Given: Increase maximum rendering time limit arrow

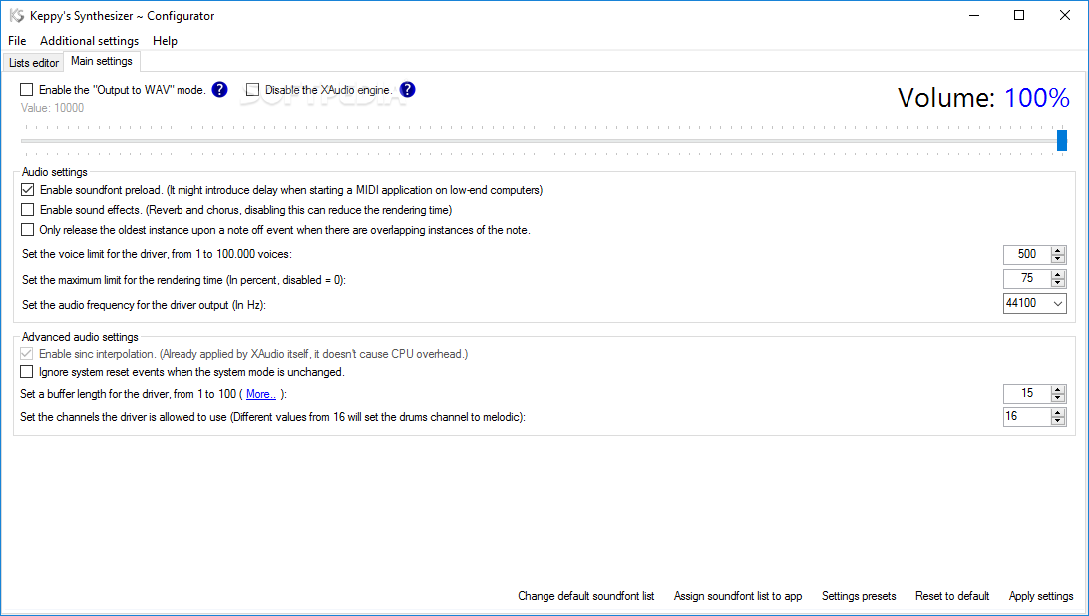Looking at the screenshot, I should [x=1058, y=274].
